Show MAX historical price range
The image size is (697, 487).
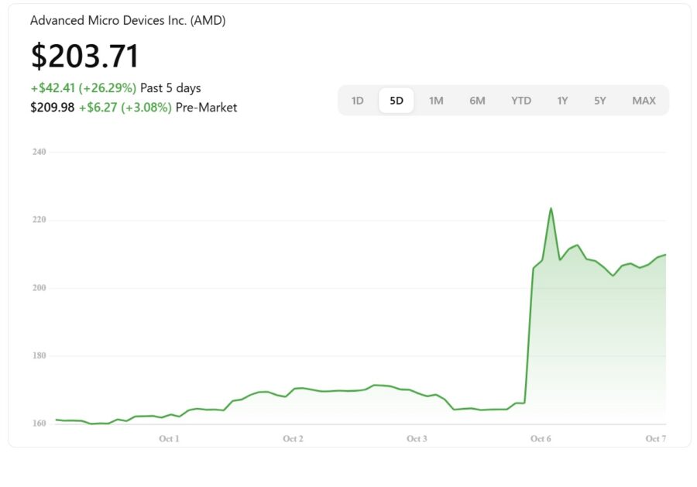click(644, 101)
